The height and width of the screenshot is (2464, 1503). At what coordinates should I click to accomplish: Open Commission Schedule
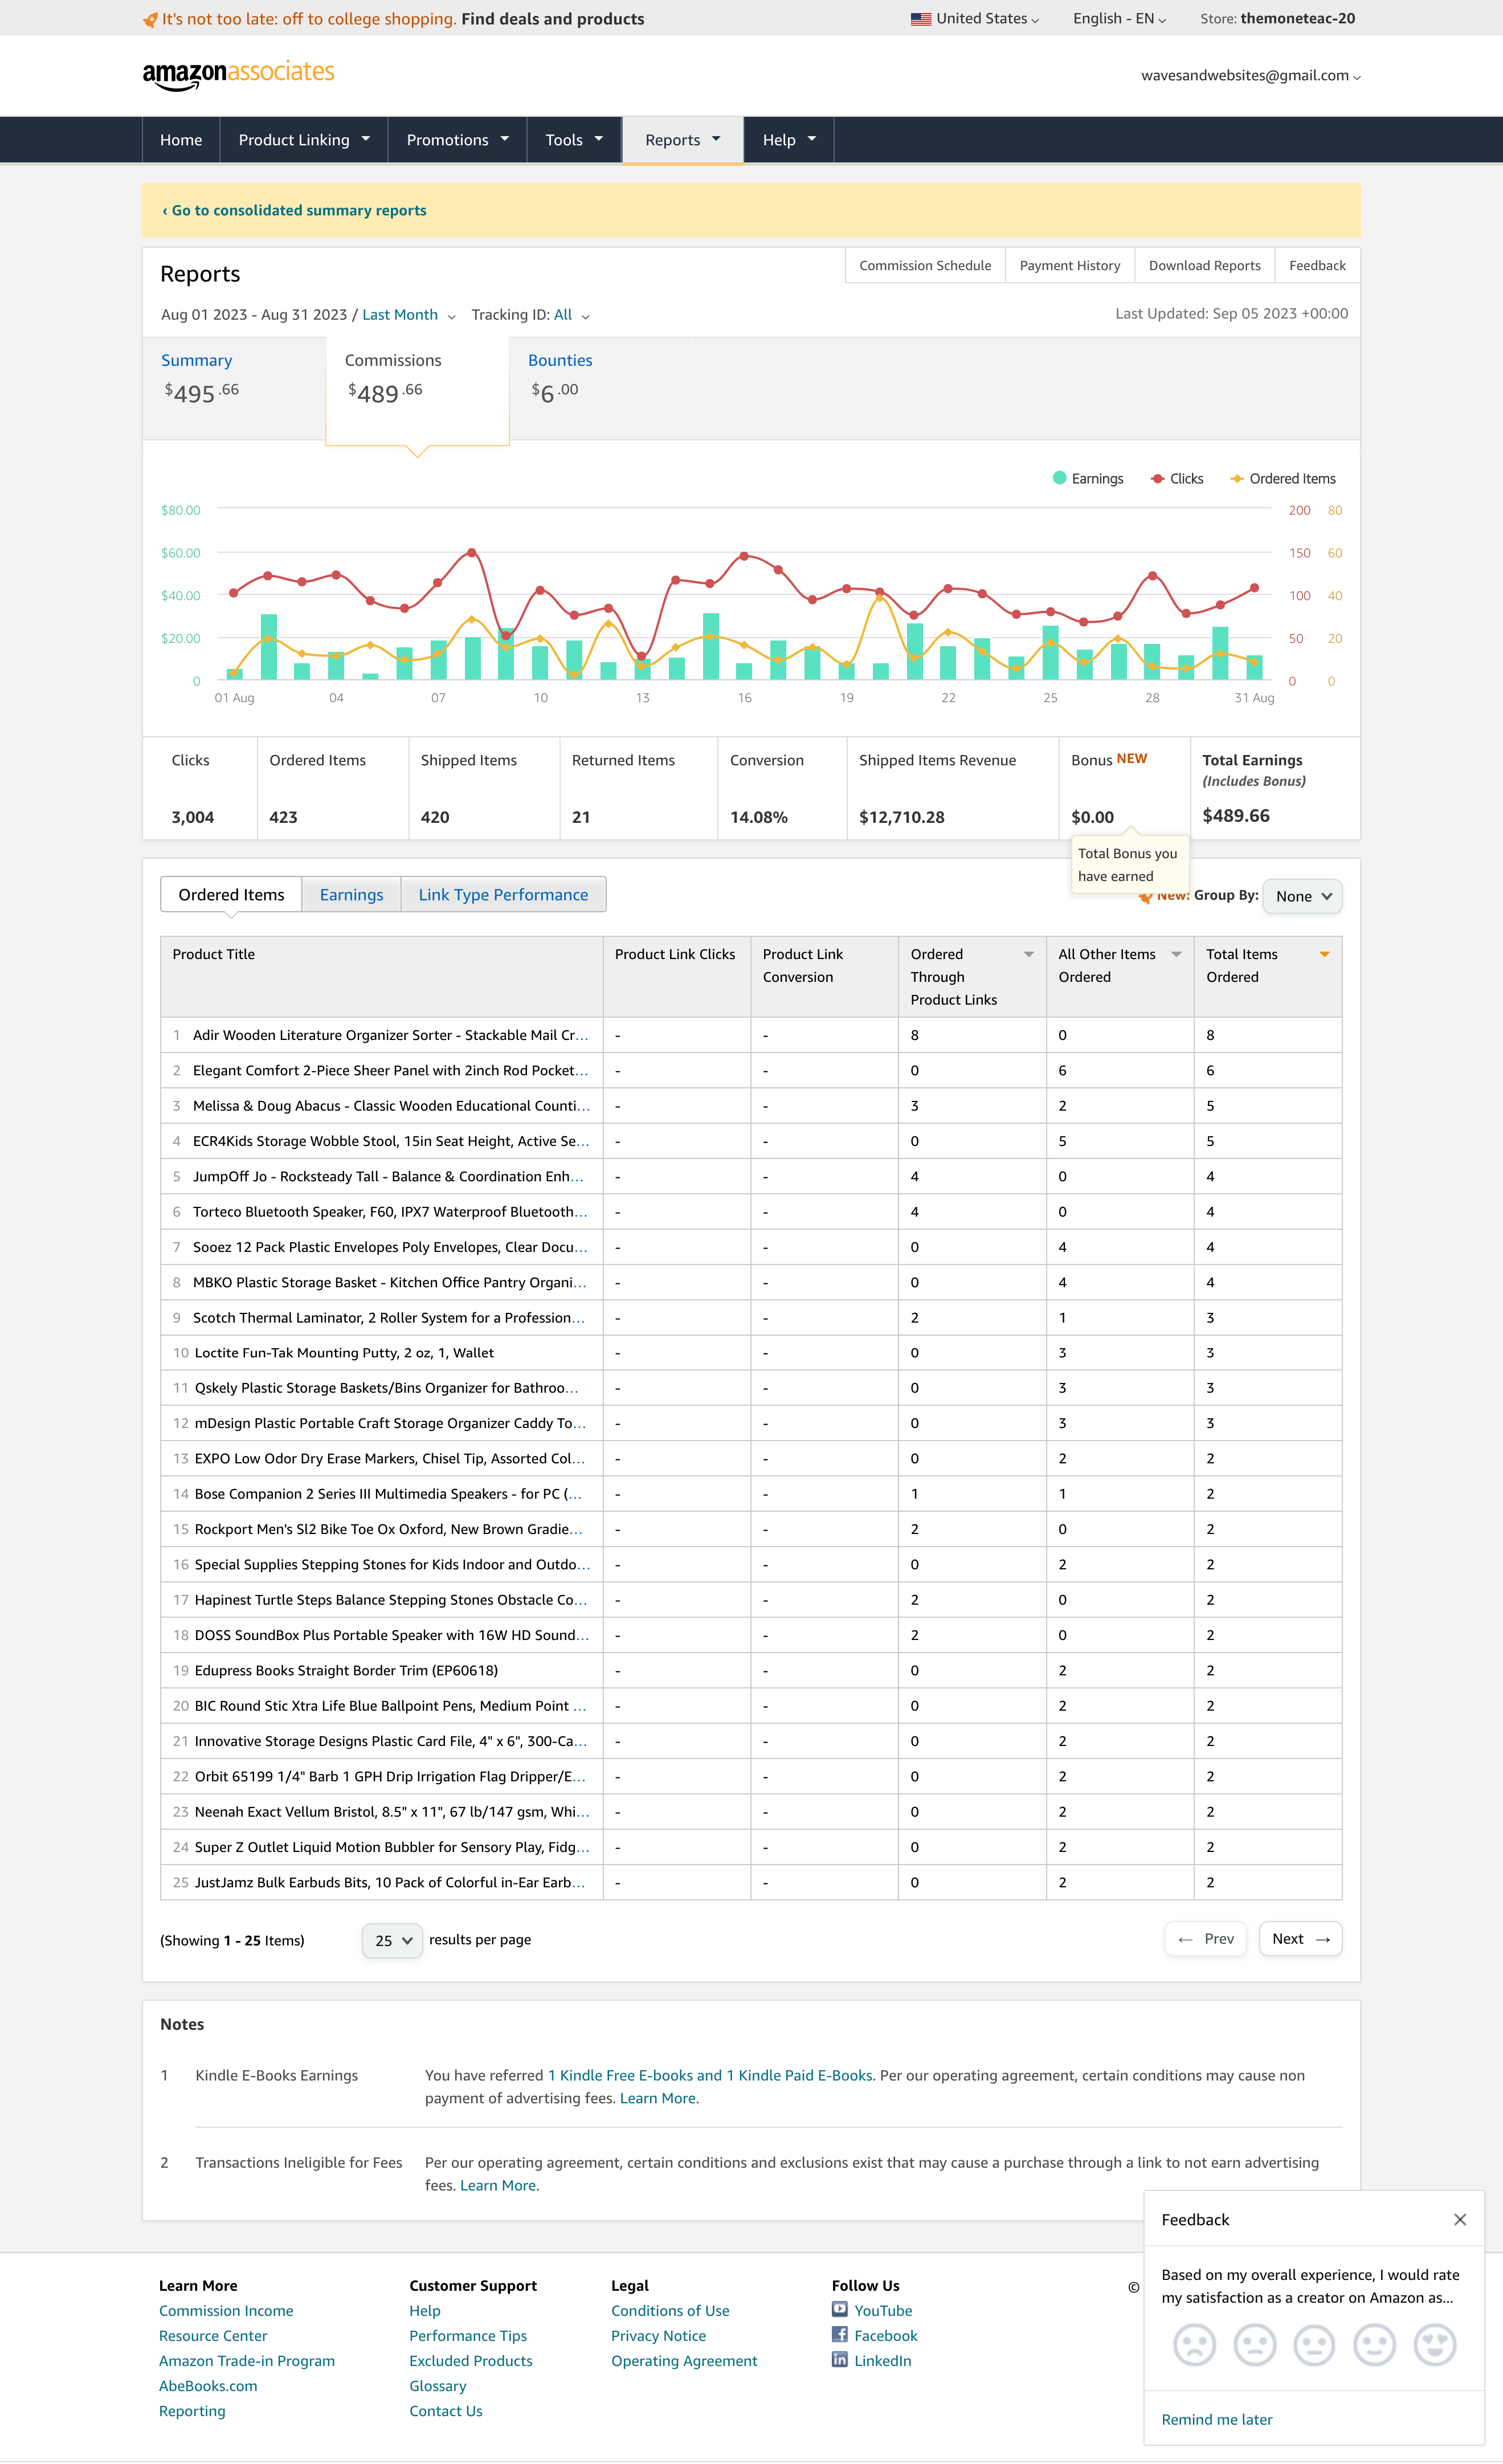925,265
